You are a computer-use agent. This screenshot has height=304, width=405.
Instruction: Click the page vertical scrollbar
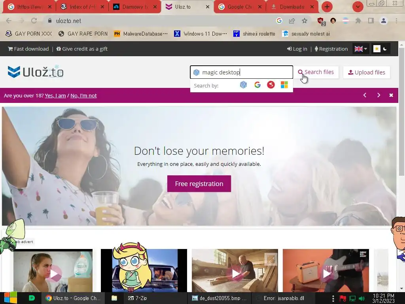(402, 111)
